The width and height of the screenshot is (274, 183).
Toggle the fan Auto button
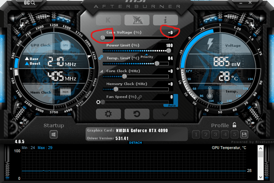point(172,105)
